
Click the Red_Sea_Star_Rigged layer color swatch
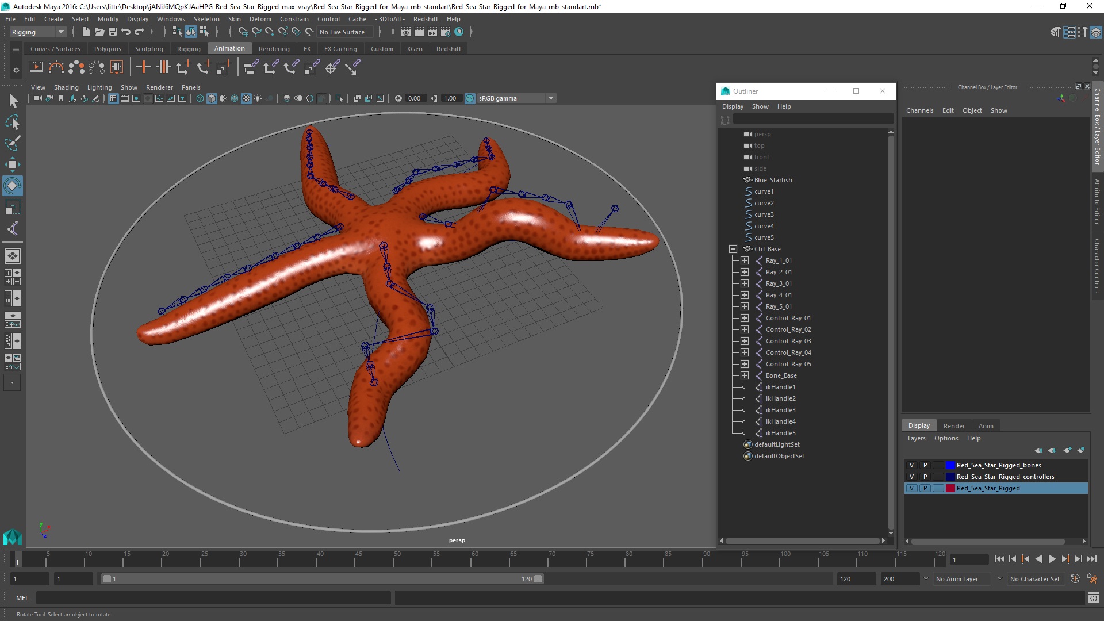950,488
